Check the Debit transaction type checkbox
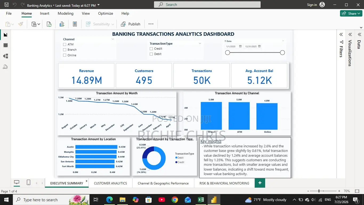This screenshot has width=364, height=205. tap(151, 54)
